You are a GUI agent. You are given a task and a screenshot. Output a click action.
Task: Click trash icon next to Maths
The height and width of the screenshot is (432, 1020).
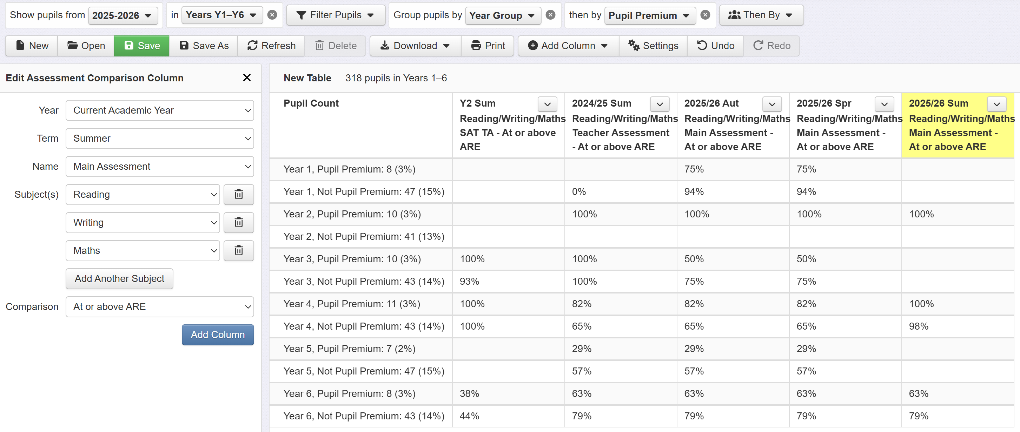coord(238,250)
